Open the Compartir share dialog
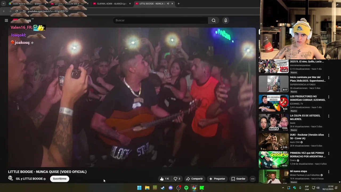The width and height of the screenshot is (341, 192). coord(194,179)
